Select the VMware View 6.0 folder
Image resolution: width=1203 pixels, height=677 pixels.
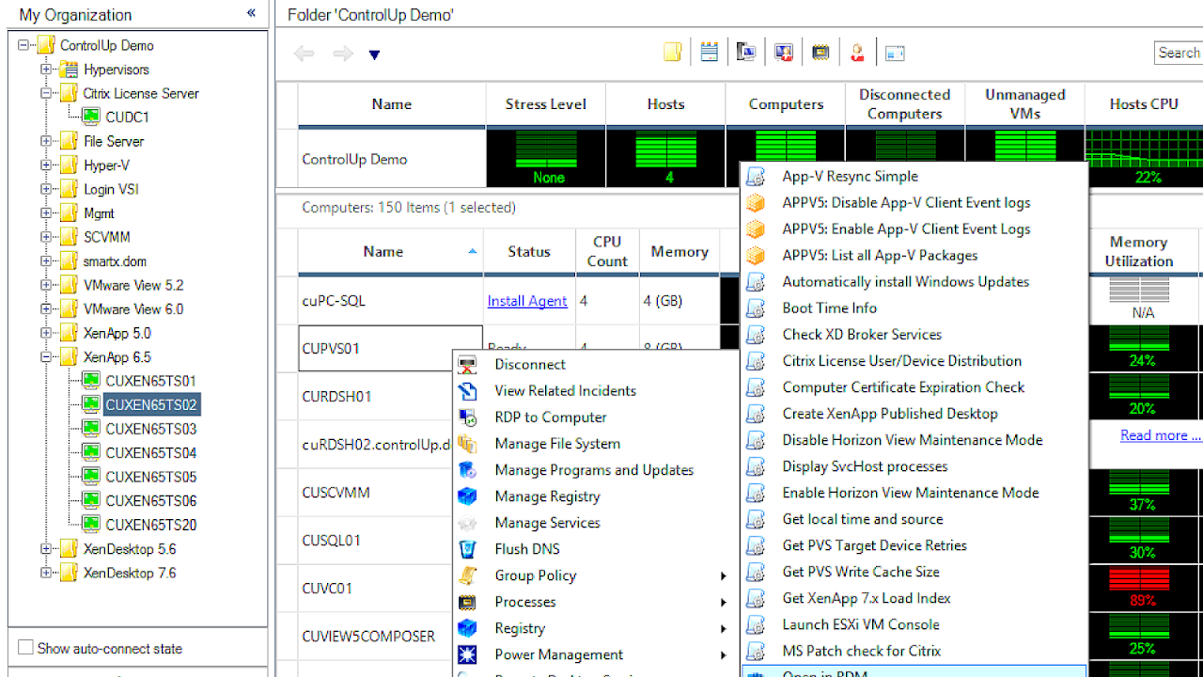point(133,309)
